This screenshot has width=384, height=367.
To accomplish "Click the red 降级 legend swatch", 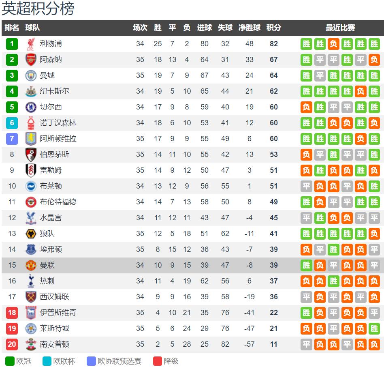I will 158,361.
